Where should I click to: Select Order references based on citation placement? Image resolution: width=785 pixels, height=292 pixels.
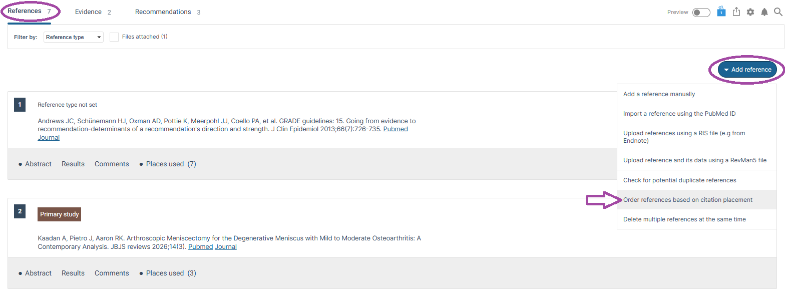(687, 200)
